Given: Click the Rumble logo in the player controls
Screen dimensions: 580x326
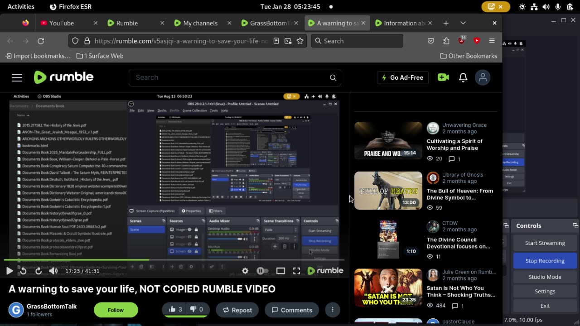Looking at the screenshot, I should pyautogui.click(x=325, y=271).
